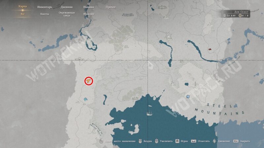Screen dimensions: 264x148
Task: Click the R key Игрок icon
Action: point(177,141)
